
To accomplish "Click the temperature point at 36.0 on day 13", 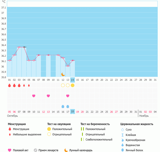I will [68, 66].
